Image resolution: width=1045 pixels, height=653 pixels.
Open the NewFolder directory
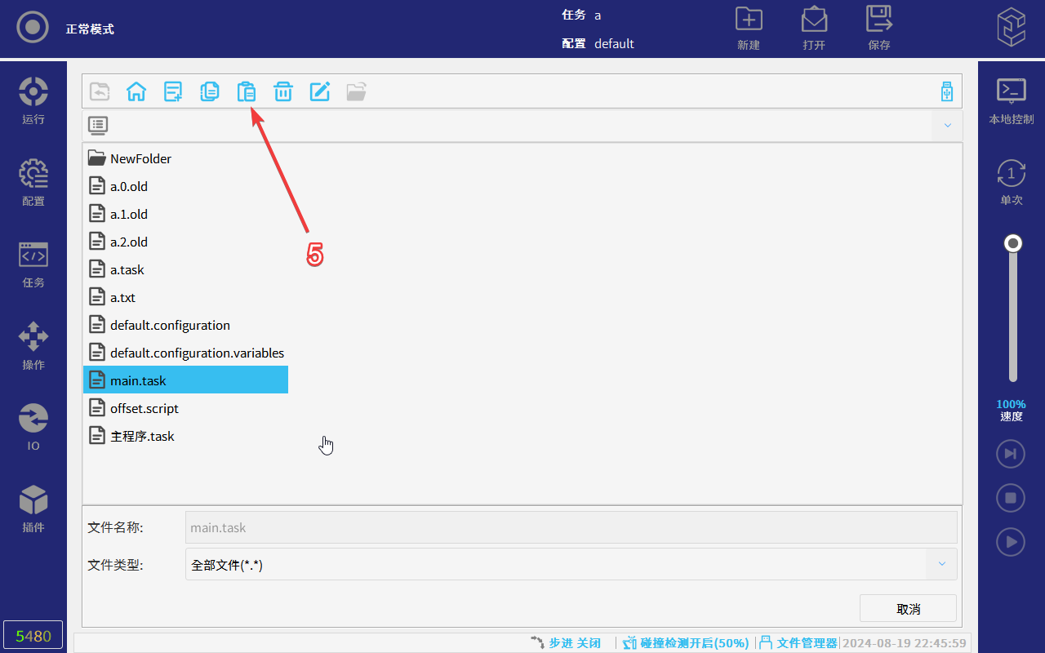click(140, 158)
